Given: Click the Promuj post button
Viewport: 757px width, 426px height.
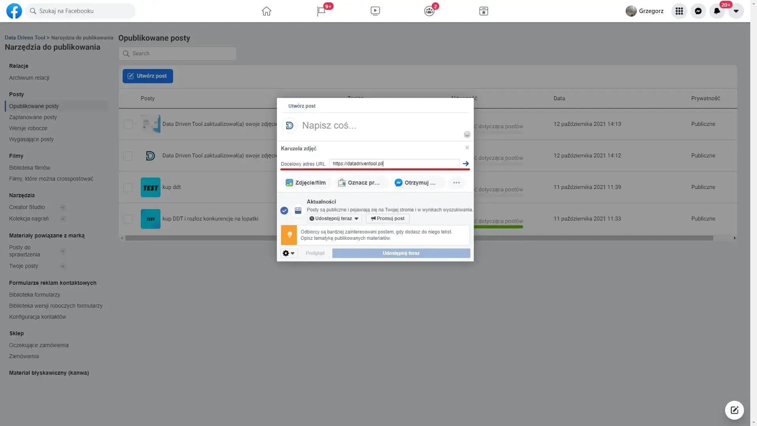Looking at the screenshot, I should coord(388,219).
